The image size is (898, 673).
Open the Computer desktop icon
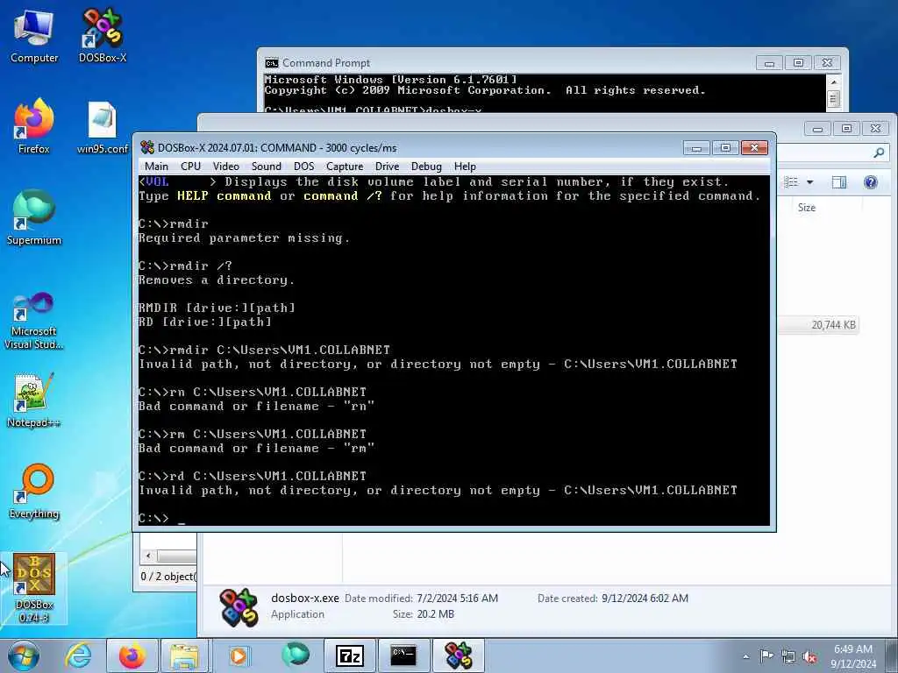point(34,37)
